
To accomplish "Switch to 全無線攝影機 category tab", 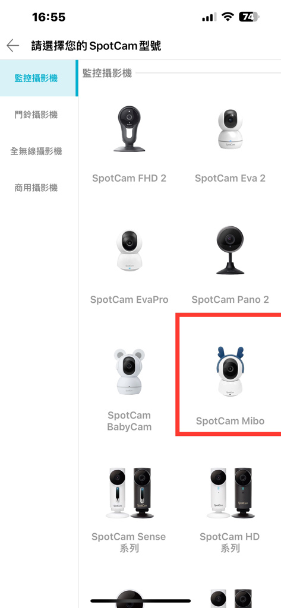I will click(x=36, y=151).
